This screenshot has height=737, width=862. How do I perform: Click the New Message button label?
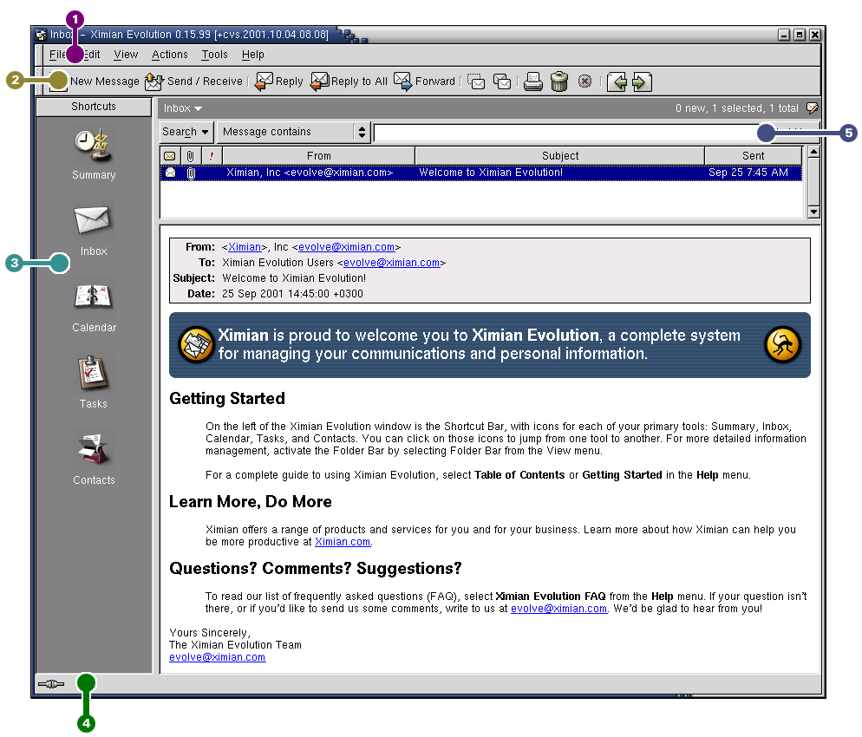pos(104,82)
